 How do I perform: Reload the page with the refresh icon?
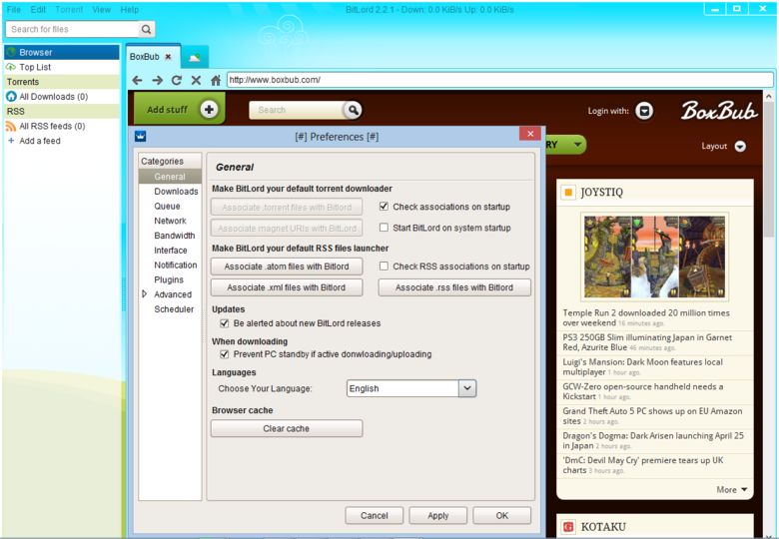(x=177, y=80)
